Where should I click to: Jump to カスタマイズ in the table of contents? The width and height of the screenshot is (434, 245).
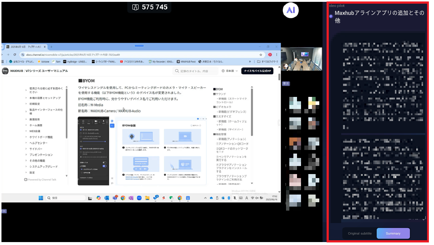(222, 116)
